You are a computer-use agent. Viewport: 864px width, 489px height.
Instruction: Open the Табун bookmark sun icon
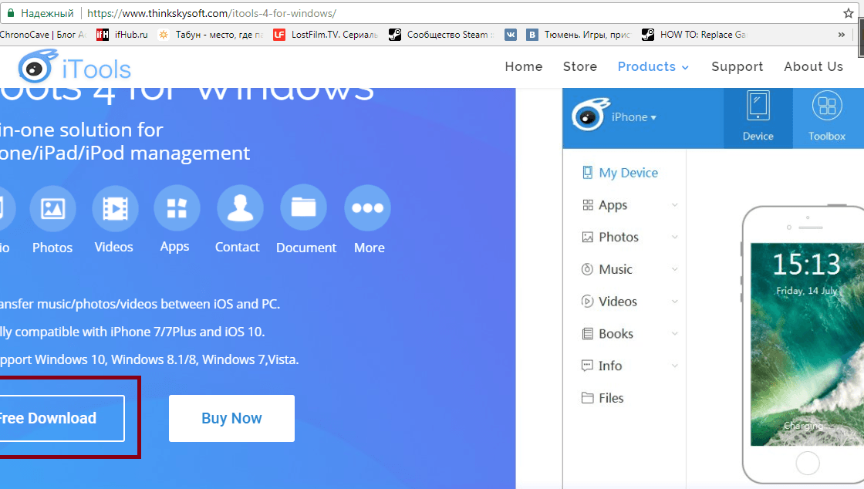point(164,35)
